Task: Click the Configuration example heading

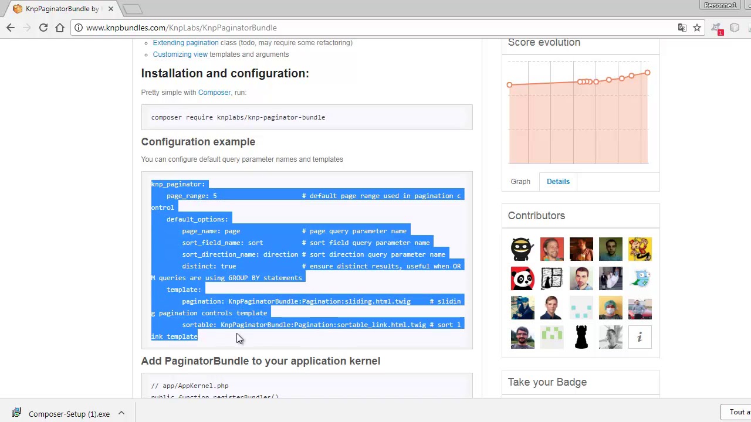Action: click(x=198, y=142)
